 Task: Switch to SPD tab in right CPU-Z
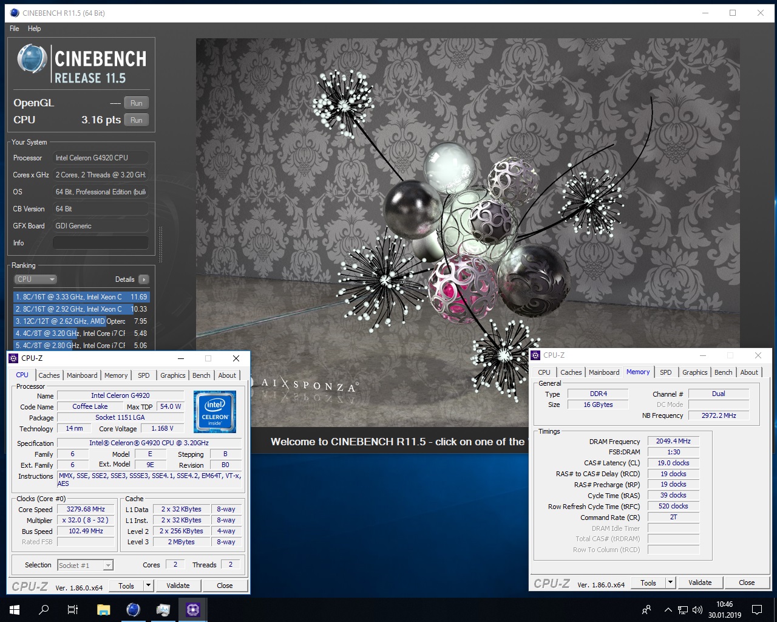666,372
